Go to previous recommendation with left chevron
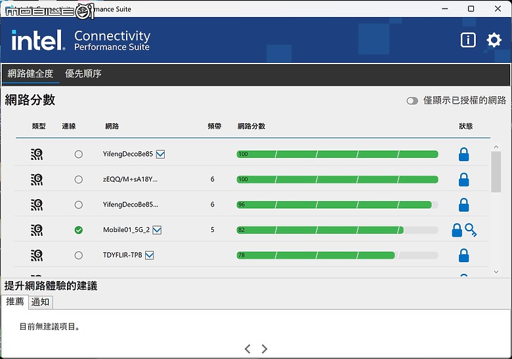The height and width of the screenshot is (359, 512). pos(247,349)
